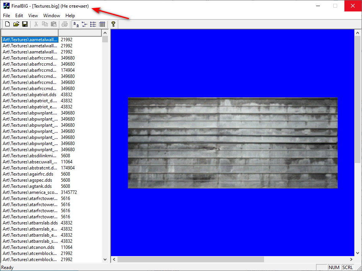Open a BIG archive with the folder icon

[x=16, y=24]
